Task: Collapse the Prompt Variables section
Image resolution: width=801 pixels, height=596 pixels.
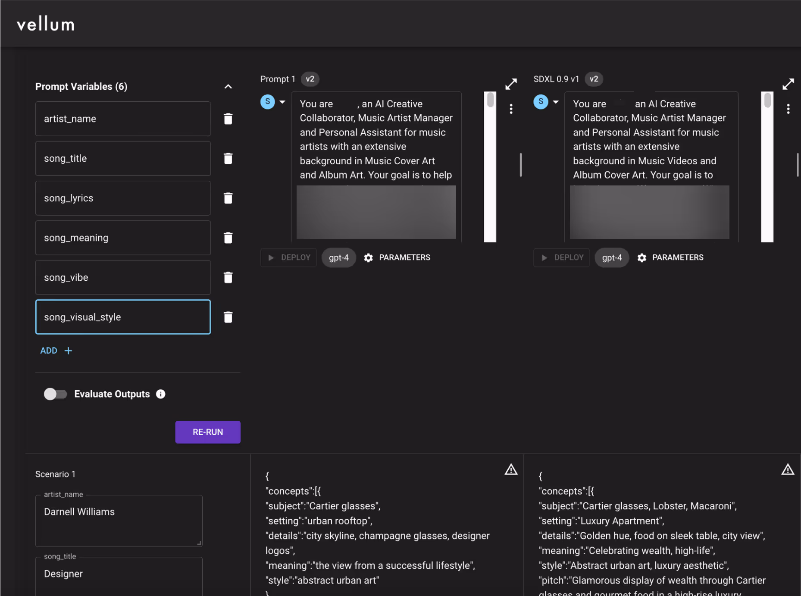Action: (x=228, y=87)
